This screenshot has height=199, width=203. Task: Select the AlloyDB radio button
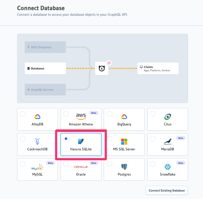[x=23, y=114]
